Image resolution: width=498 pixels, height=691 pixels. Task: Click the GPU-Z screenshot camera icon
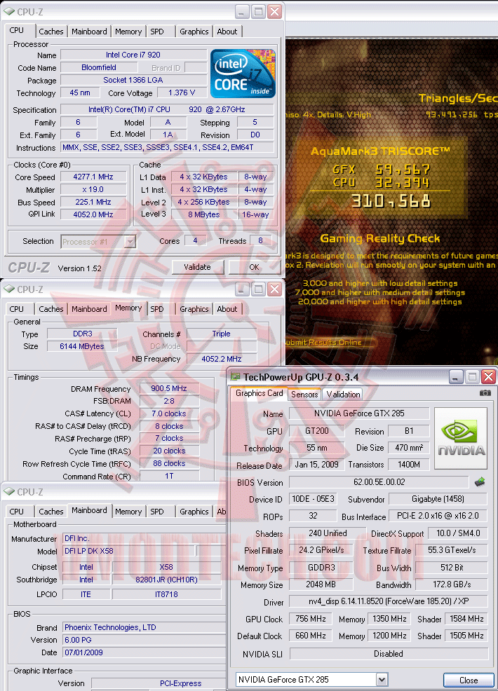(x=485, y=393)
